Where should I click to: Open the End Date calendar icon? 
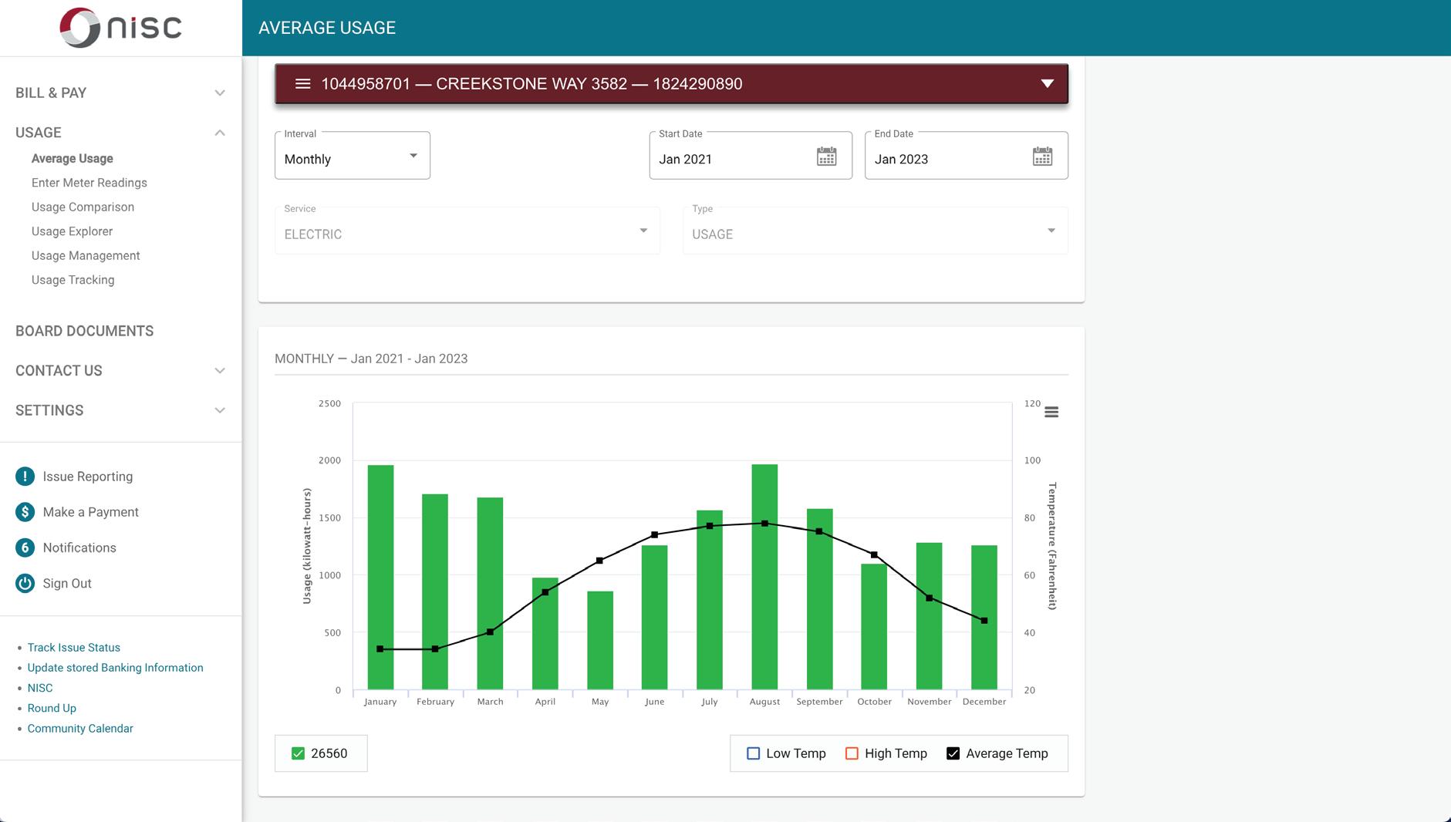[1042, 157]
